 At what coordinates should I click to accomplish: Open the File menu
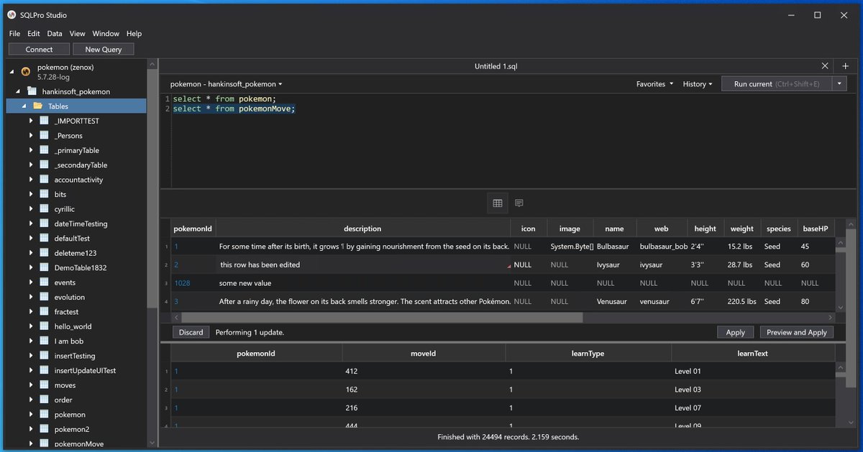(14, 34)
